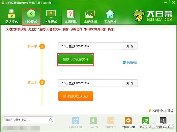
Task: Open 在线帮助 online help
Action: click(x=71, y=17)
